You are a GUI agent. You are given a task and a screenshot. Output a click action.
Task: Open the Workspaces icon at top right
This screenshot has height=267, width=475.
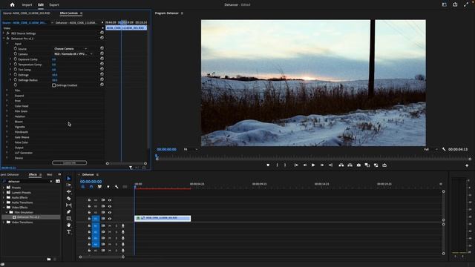(445, 4)
